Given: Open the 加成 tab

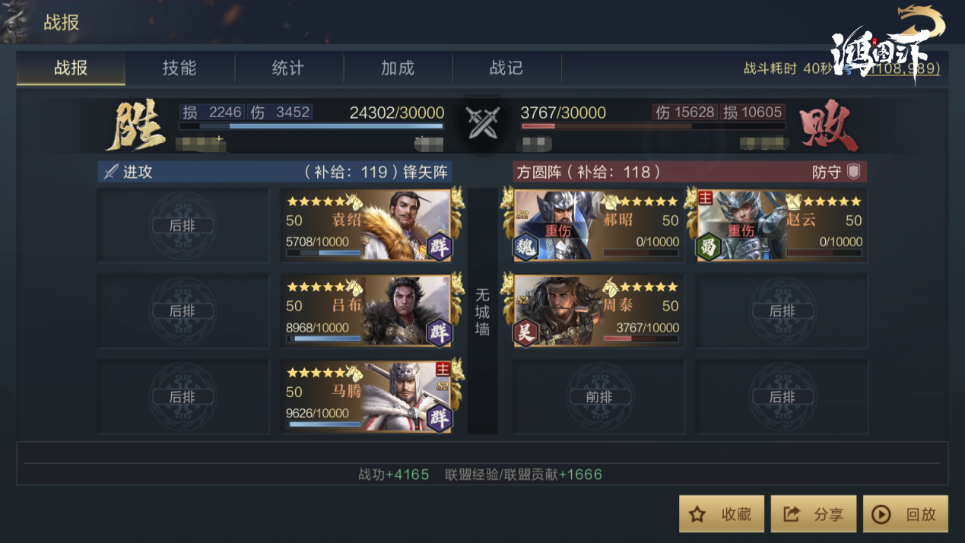Looking at the screenshot, I should (x=398, y=68).
